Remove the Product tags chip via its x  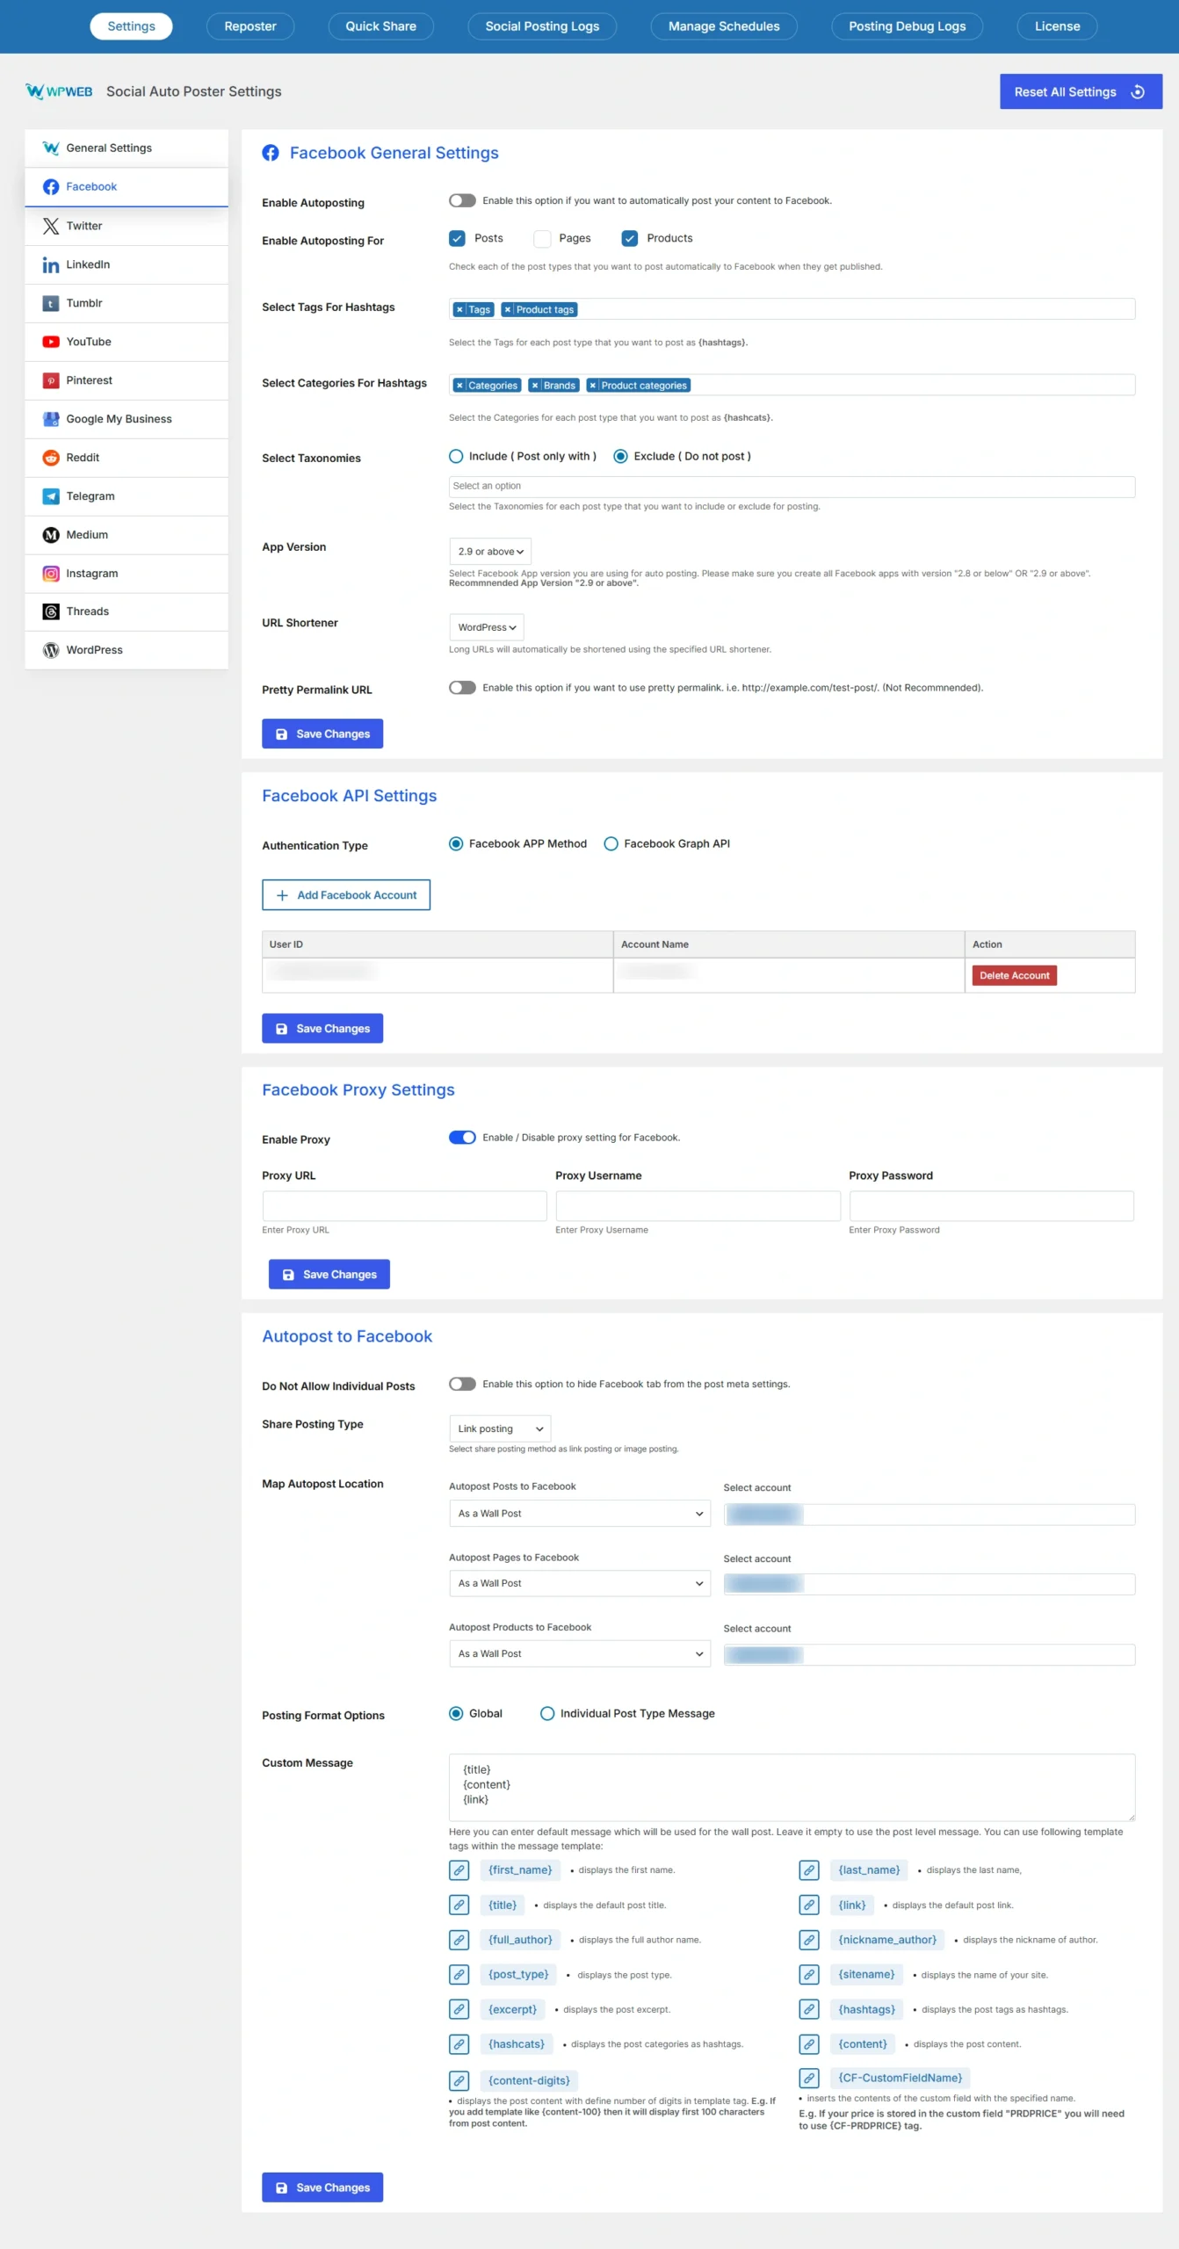pyautogui.click(x=507, y=310)
